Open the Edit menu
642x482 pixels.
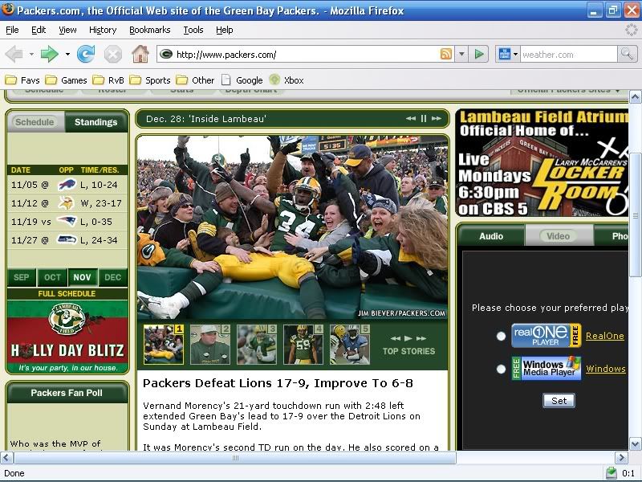point(39,30)
